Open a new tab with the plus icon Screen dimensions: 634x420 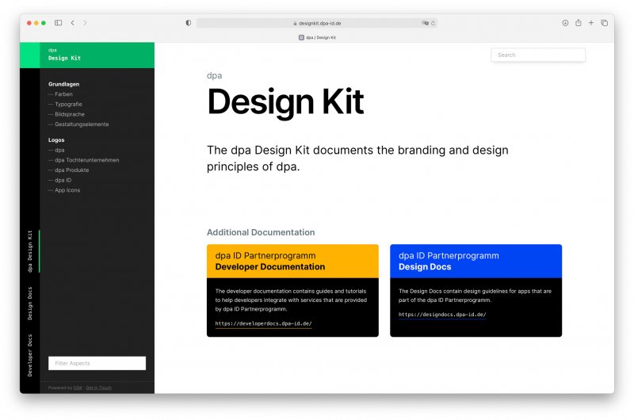click(x=590, y=23)
